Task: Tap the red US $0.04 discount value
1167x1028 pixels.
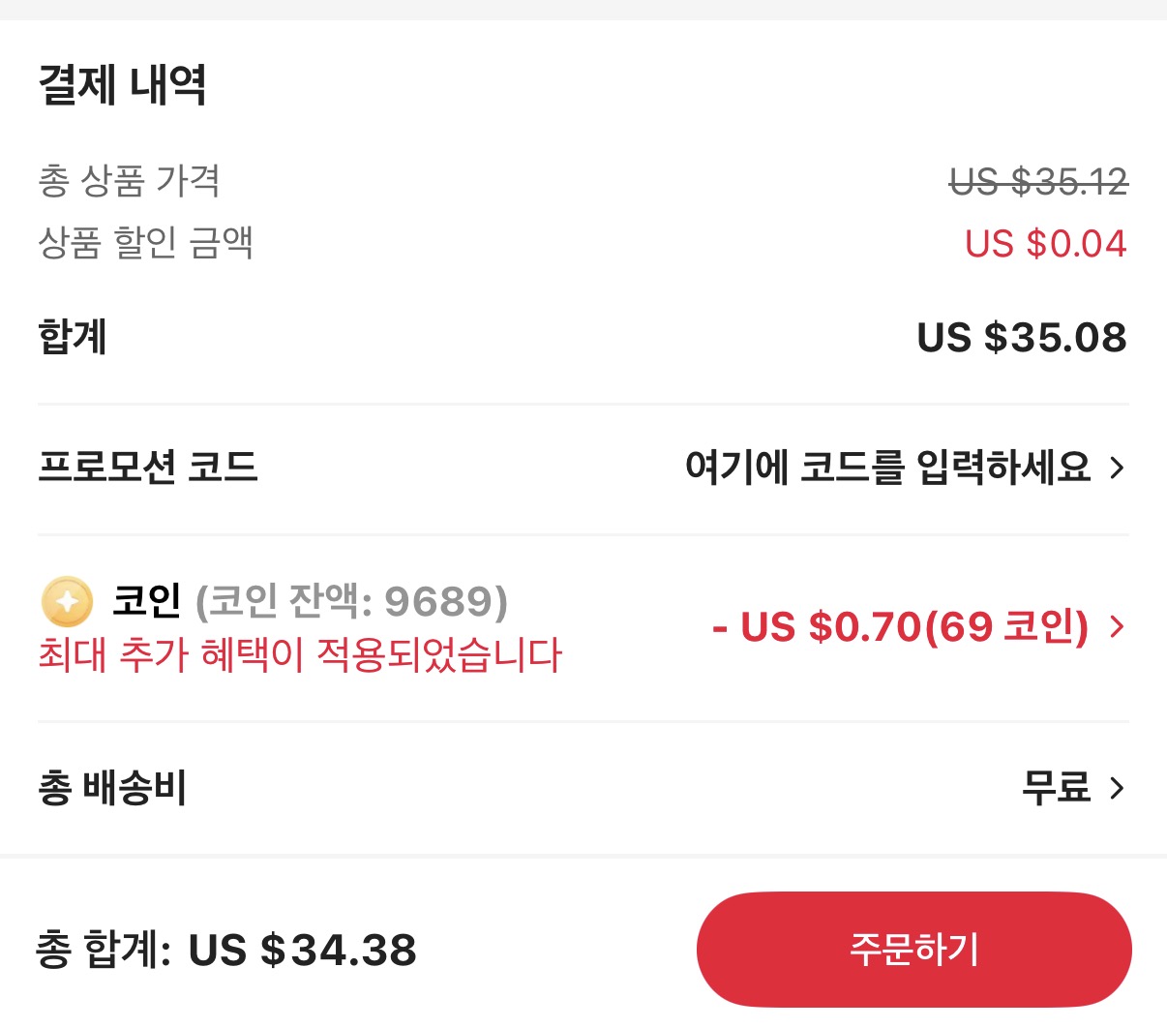Action: tap(1045, 244)
